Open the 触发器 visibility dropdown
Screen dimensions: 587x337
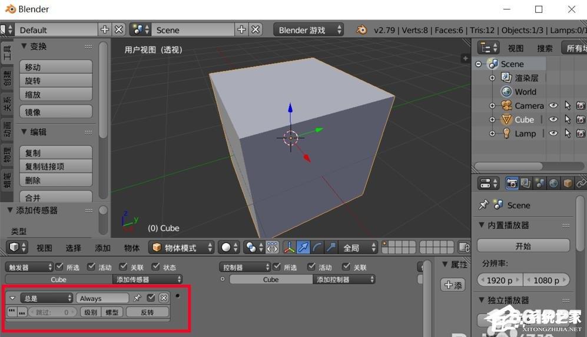click(29, 267)
